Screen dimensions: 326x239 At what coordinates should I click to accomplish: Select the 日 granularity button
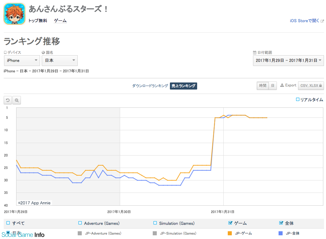(x=273, y=86)
